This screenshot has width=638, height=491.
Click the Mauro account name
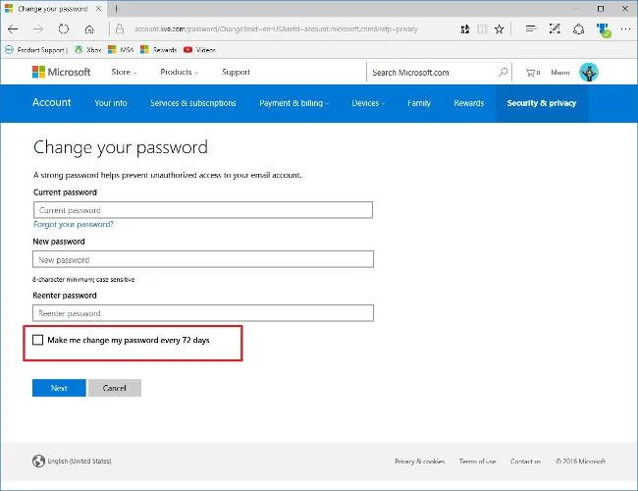pos(560,73)
